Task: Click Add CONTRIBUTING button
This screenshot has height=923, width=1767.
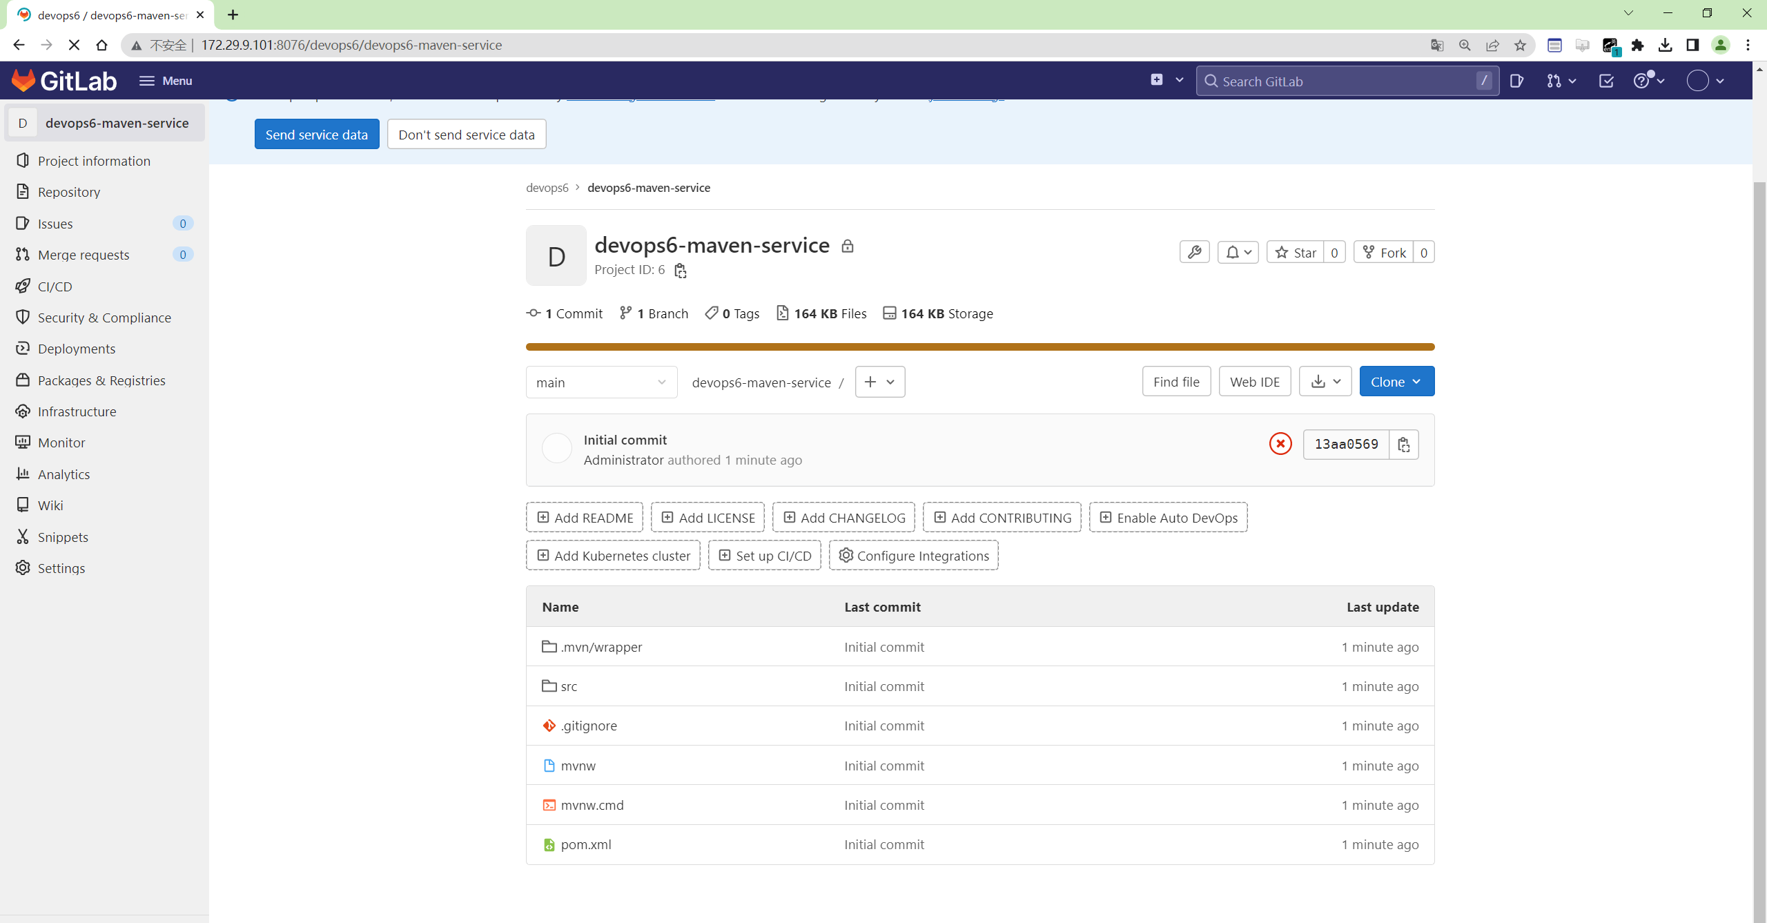Action: coord(1002,517)
